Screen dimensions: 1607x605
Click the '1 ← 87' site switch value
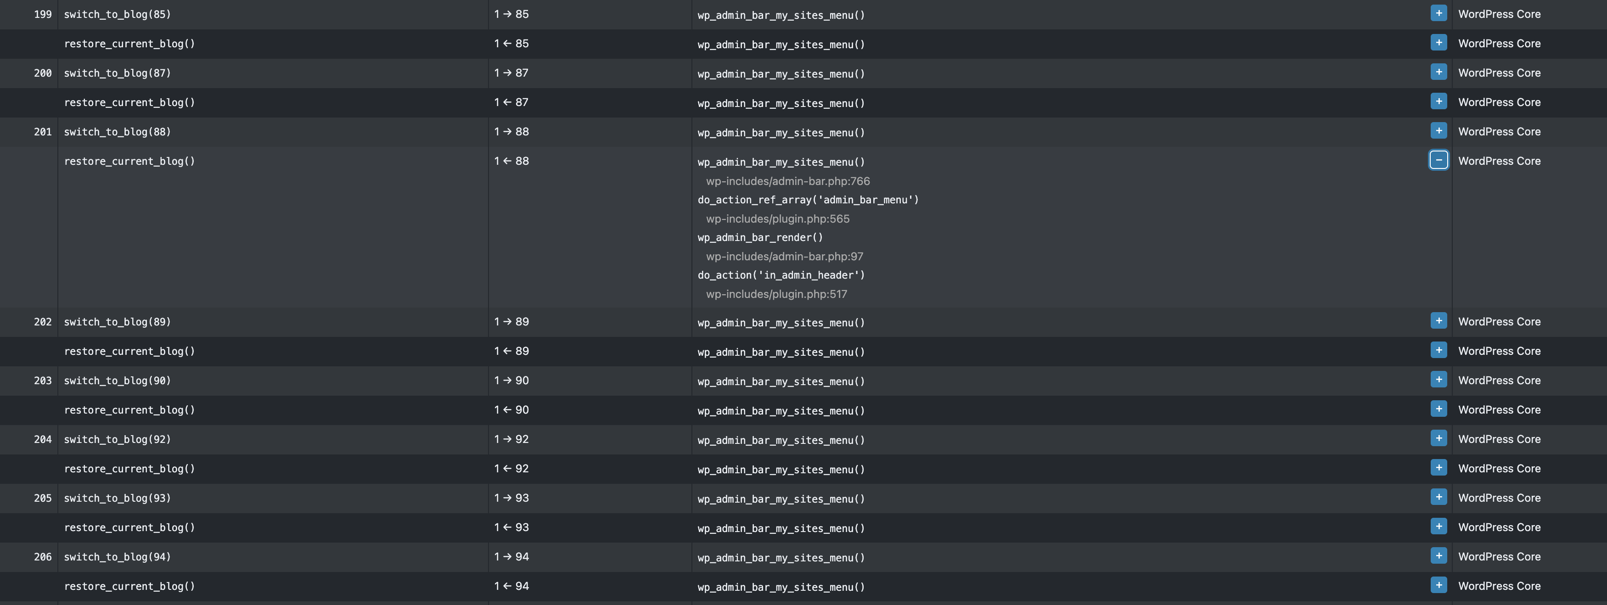(x=511, y=101)
